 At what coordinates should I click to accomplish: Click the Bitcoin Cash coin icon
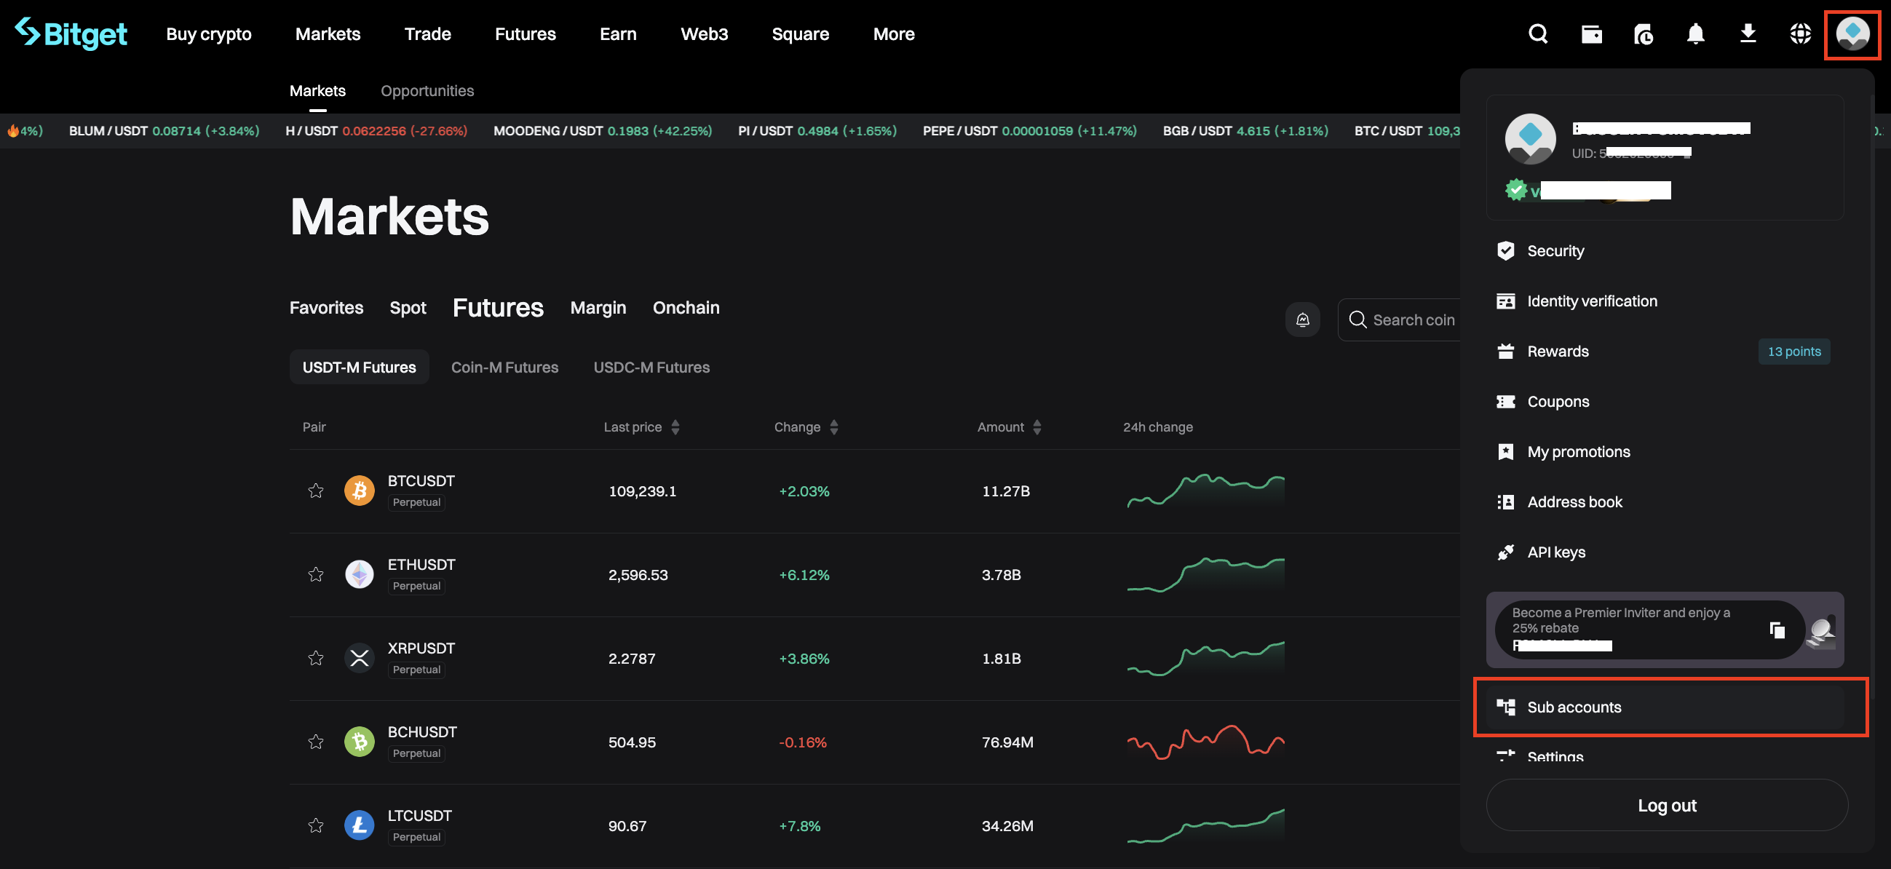pyautogui.click(x=359, y=742)
